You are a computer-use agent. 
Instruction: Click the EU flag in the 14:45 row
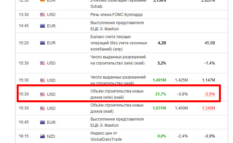click(x=42, y=25)
